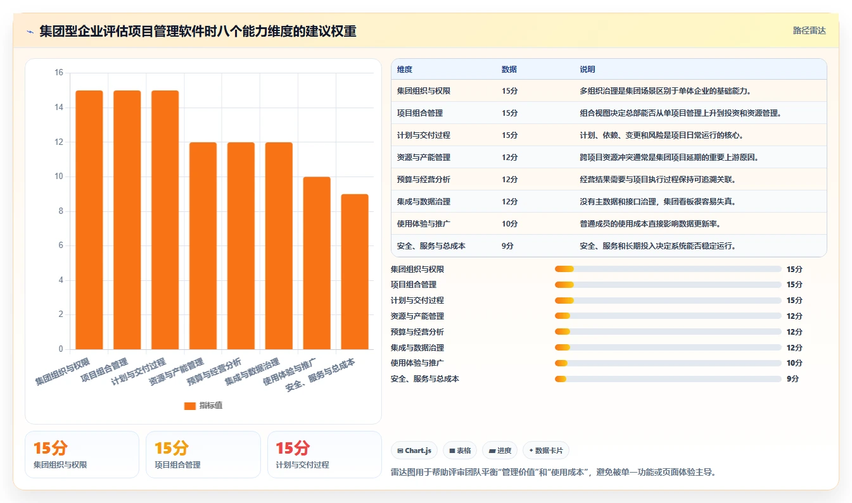Click the 安全、服务与总成本 bar in the chart
The image size is (852, 503).
coord(355,271)
